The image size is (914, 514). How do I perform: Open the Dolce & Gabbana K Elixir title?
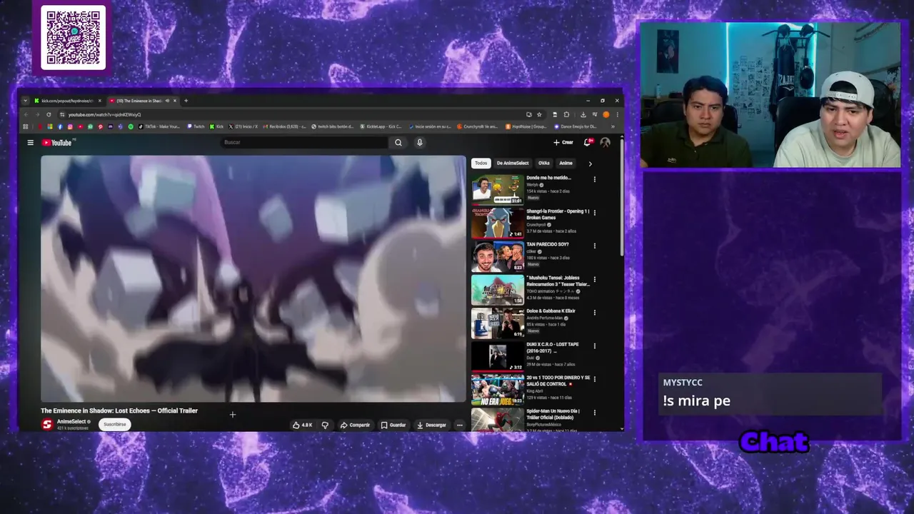click(551, 311)
